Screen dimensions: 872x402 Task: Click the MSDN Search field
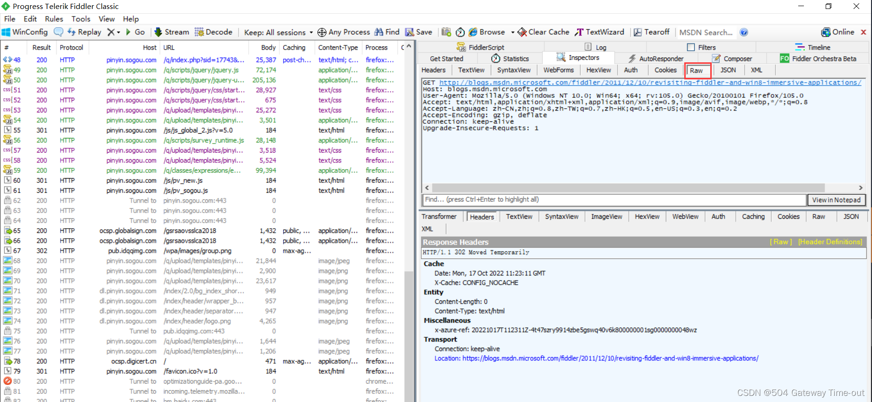[x=706, y=32]
